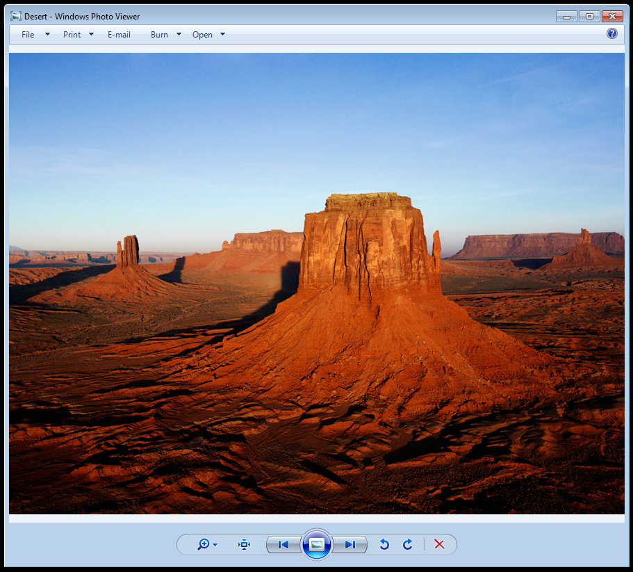
Task: Go to the previous photo
Action: [x=283, y=545]
